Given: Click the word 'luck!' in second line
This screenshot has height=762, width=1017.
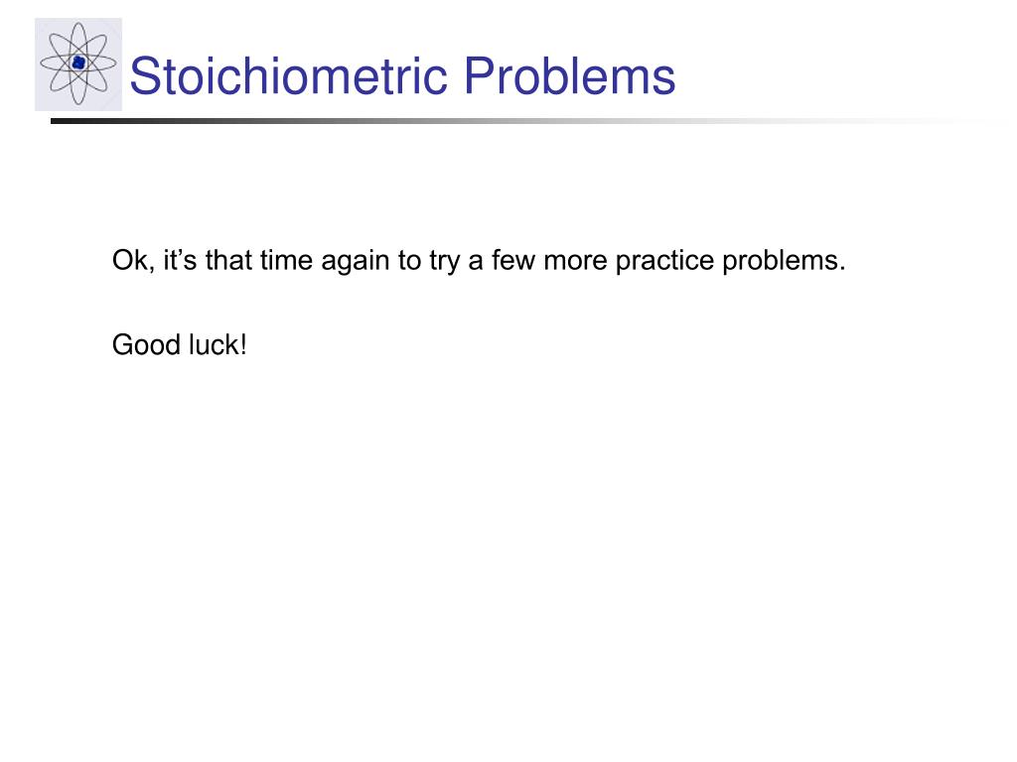Looking at the screenshot, I should (x=218, y=344).
